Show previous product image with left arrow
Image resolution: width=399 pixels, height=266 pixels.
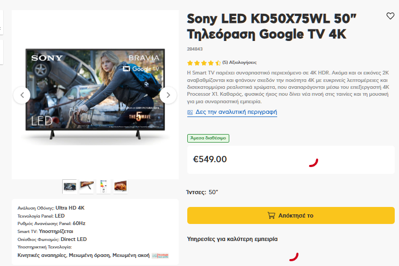click(22, 95)
